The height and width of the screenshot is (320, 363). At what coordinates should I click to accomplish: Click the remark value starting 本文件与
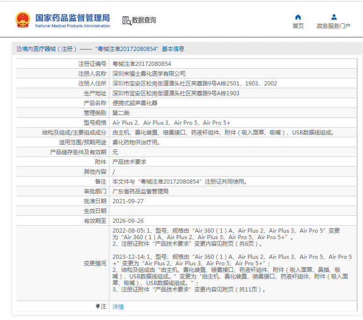point(180,182)
